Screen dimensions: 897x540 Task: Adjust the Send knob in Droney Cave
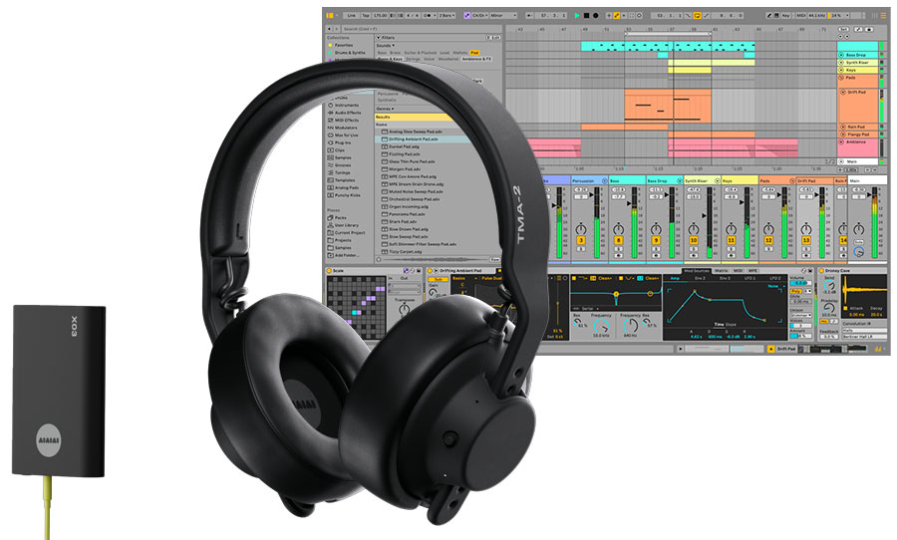829,286
